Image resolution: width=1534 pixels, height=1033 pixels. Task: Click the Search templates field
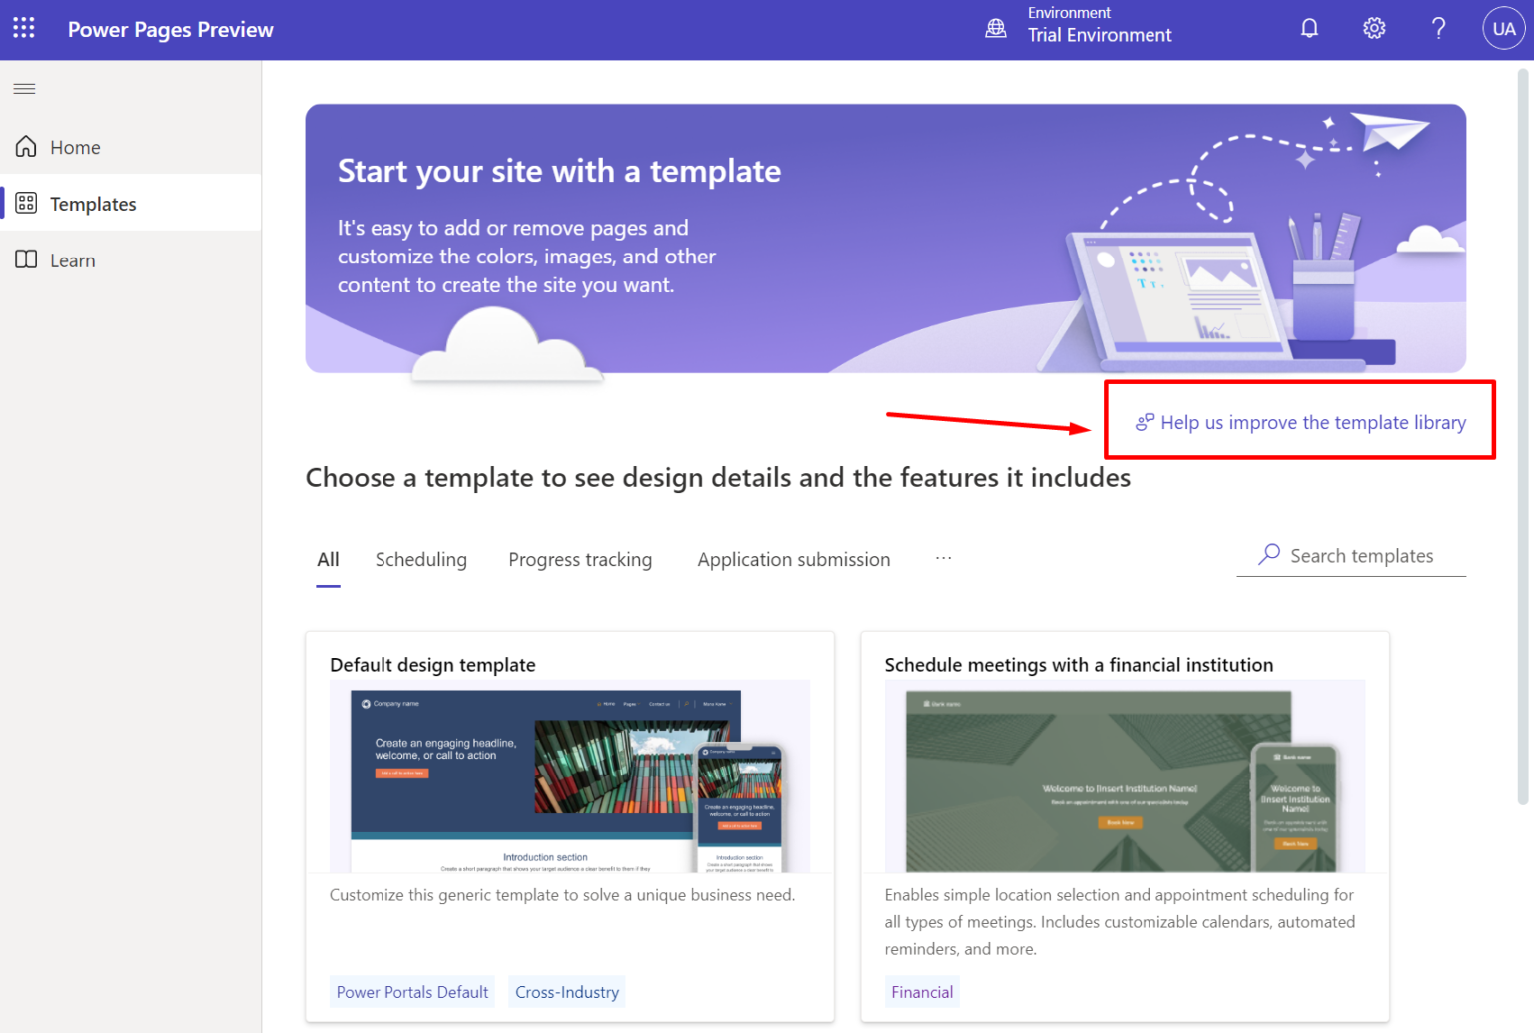point(1351,555)
